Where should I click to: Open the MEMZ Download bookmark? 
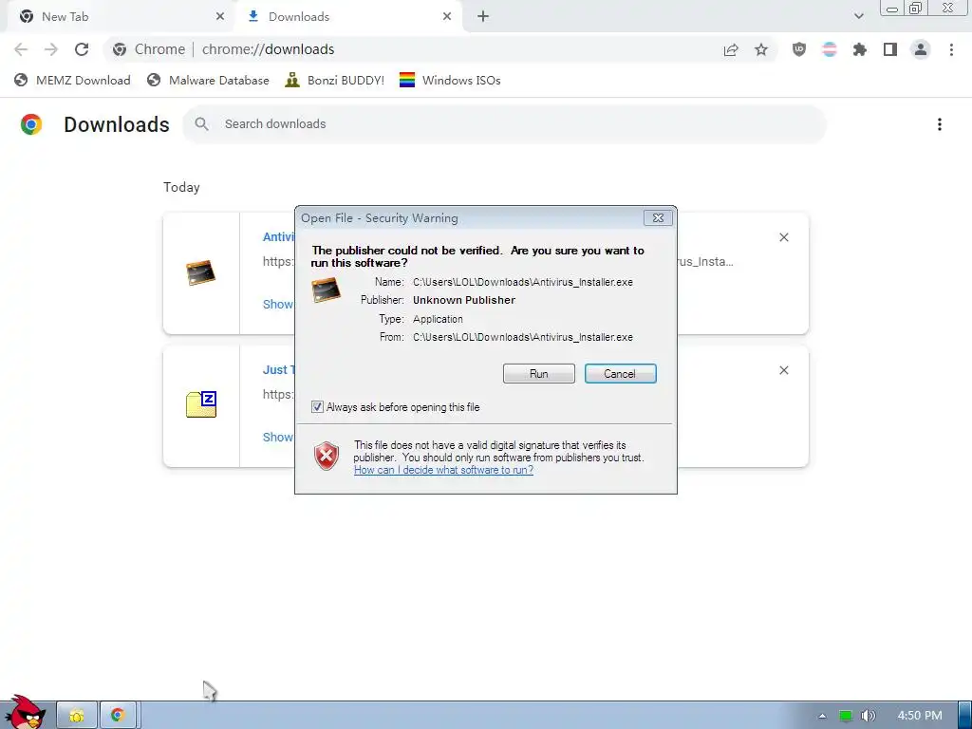point(72,81)
